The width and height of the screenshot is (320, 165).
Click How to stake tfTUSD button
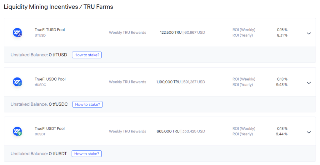[x=87, y=55]
